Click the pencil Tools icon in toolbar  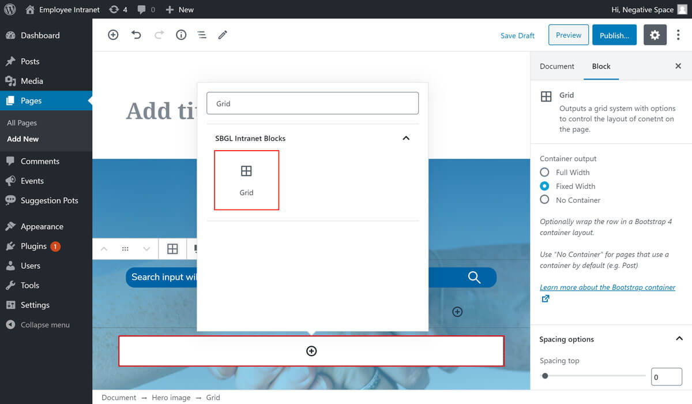223,35
